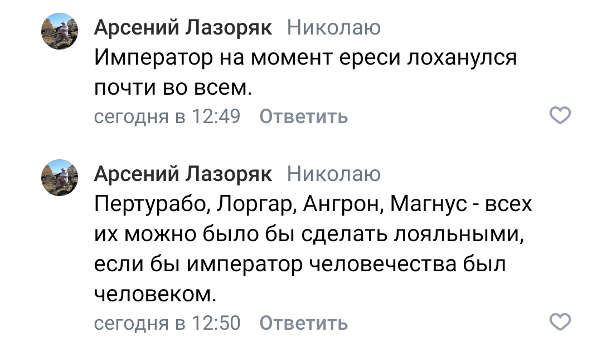The height and width of the screenshot is (347, 592).
Task: Open the timestamp сегодня в 12:49
Action: tap(167, 116)
